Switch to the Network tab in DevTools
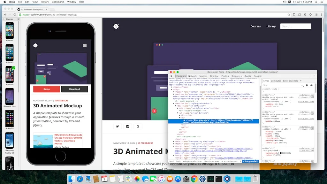The width and height of the screenshot is (327, 184). pos(193,76)
